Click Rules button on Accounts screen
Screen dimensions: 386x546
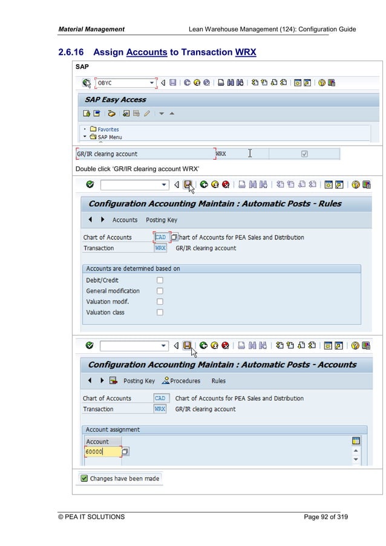tap(218, 380)
